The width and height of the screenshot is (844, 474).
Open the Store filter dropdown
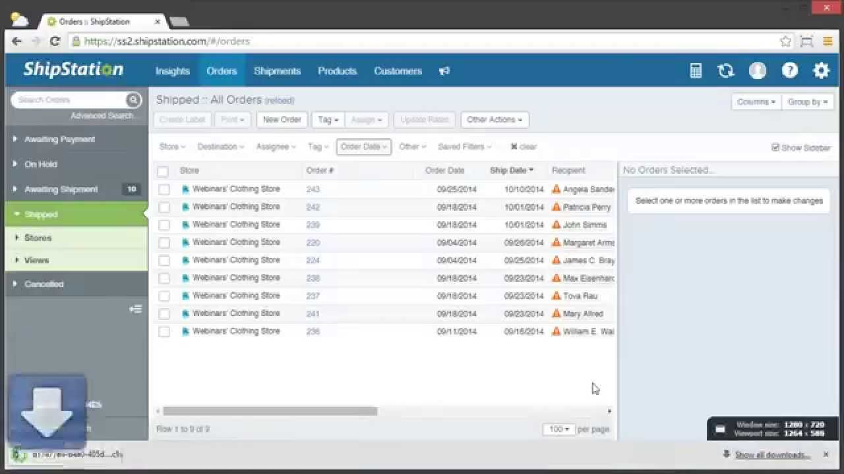pyautogui.click(x=172, y=147)
